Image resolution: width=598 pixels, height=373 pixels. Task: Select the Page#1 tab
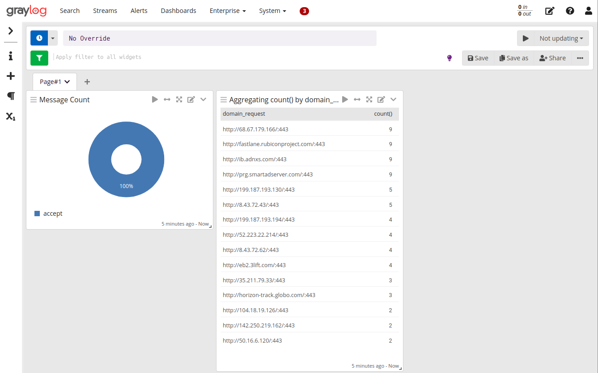55,82
